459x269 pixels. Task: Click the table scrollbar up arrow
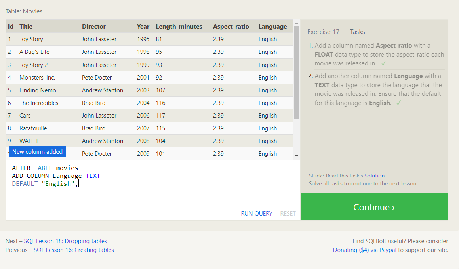(x=297, y=23)
